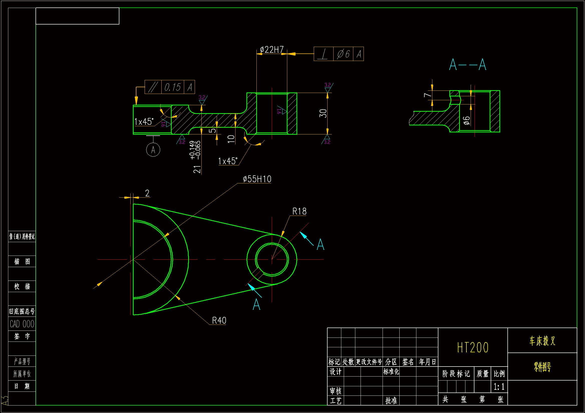Select the lower 1x45° chamfer annotation
Image resolution: width=585 pixels, height=413 pixels.
click(227, 161)
